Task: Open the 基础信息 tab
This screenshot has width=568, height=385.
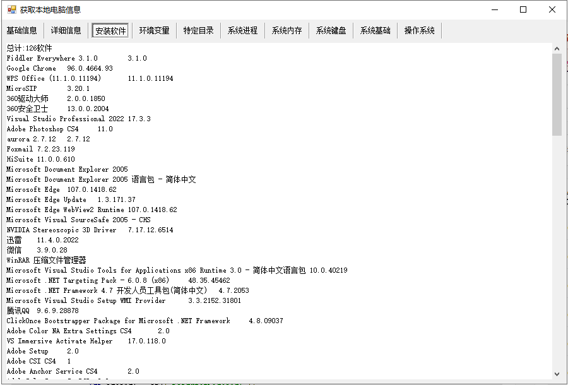Action: [x=21, y=30]
